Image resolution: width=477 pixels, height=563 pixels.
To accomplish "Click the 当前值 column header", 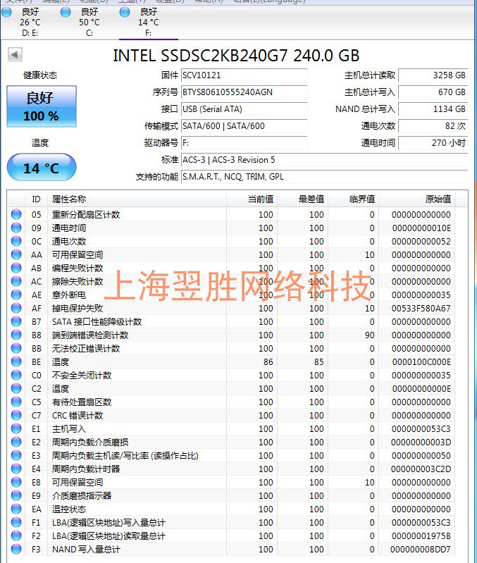I will (252, 199).
